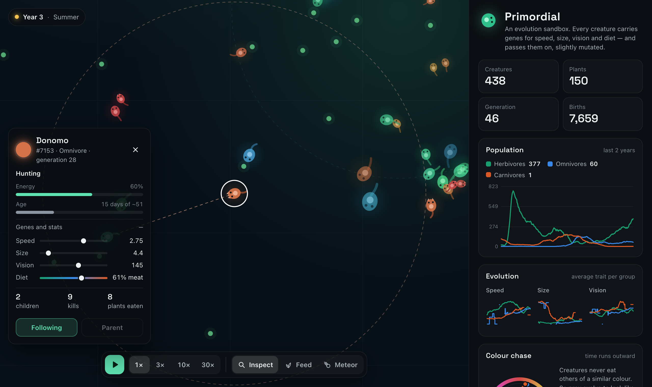
Task: Click the "Year 3" label
Action: pos(33,17)
